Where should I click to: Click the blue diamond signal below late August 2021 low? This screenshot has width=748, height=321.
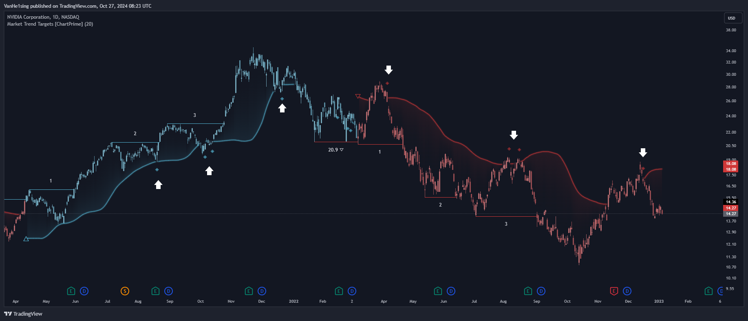[x=157, y=169]
